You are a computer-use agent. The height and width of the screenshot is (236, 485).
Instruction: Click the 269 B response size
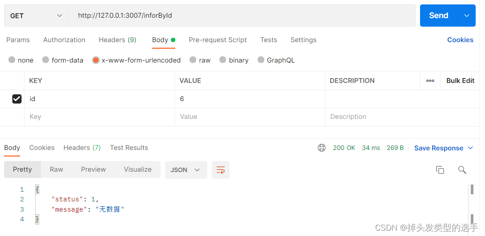tap(395, 148)
